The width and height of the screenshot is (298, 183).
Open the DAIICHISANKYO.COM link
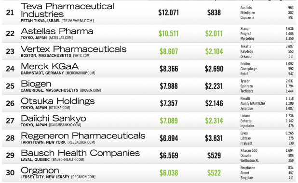(65, 125)
